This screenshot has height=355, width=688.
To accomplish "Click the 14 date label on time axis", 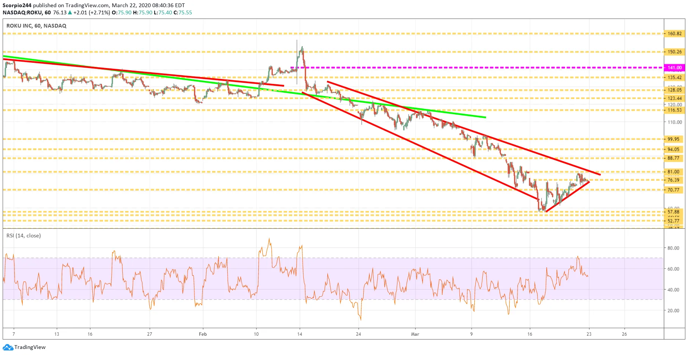I will (x=300, y=334).
